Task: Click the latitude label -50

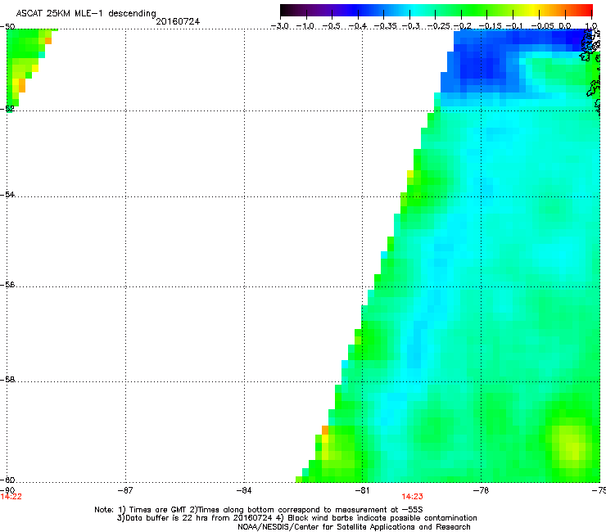Action: tap(7, 27)
